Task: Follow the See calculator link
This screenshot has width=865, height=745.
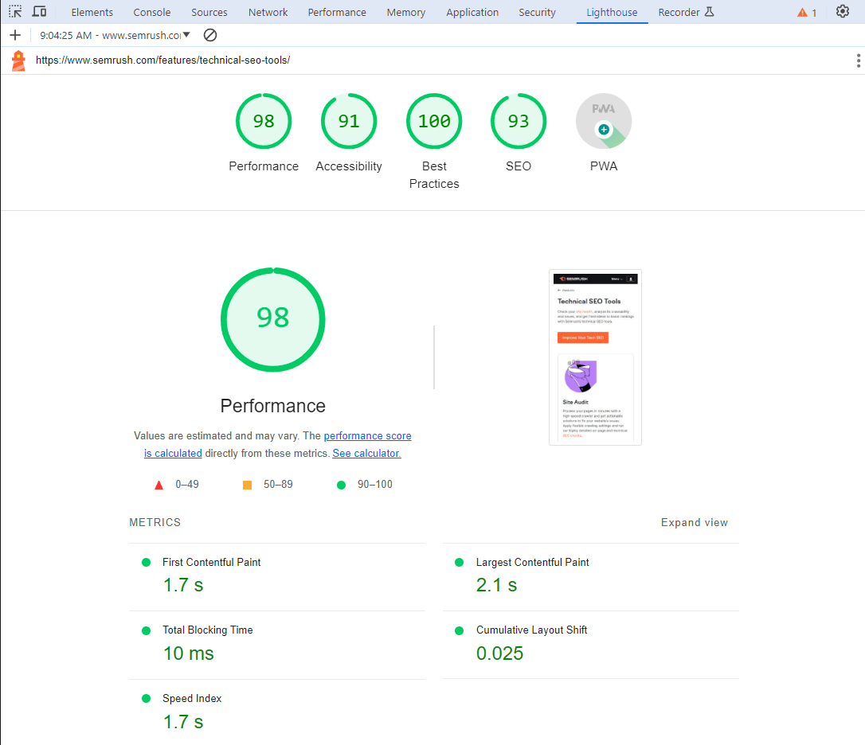Action: 366,453
